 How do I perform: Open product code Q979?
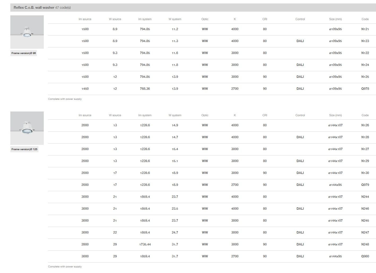coord(365,185)
